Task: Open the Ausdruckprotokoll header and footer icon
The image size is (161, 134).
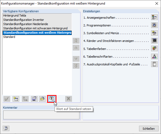Action: (x=154, y=64)
